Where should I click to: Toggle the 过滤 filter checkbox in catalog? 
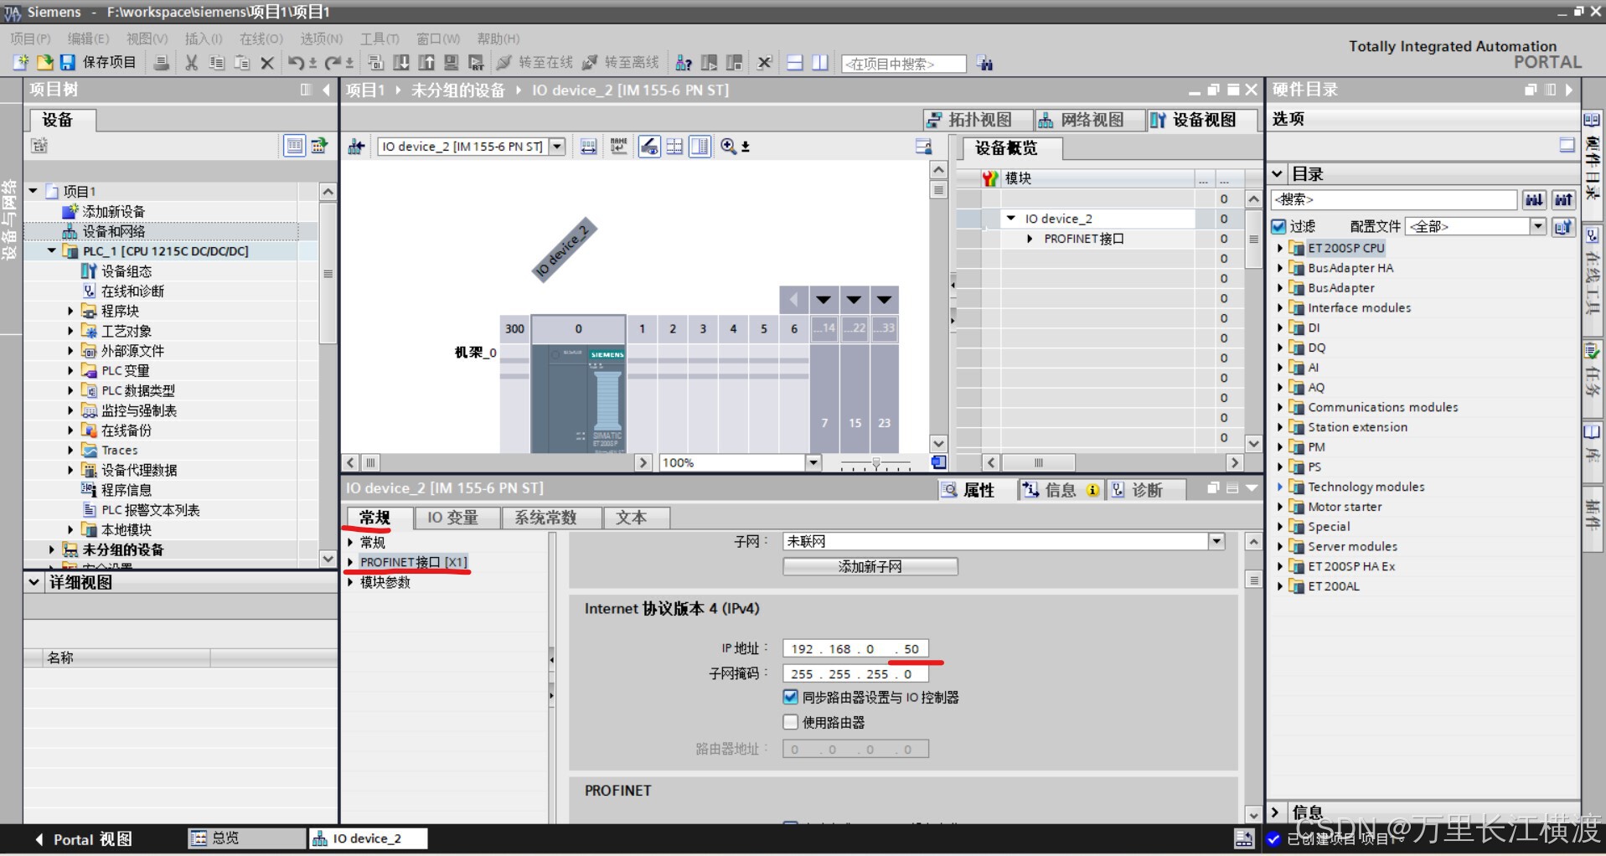click(x=1278, y=226)
